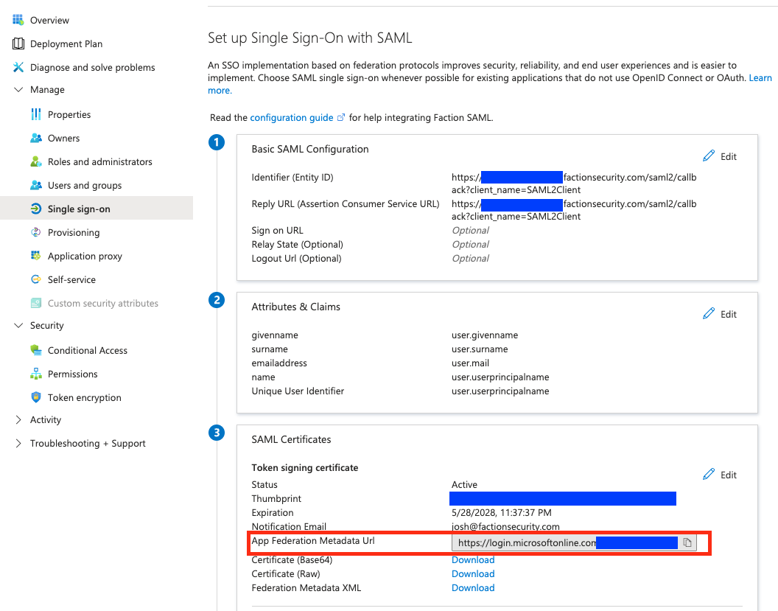Go to Diagnose and solve problems
The width and height of the screenshot is (778, 611).
(x=92, y=68)
